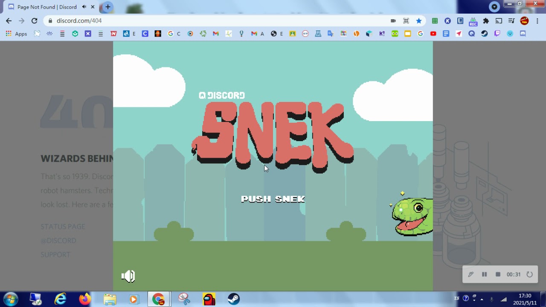Screen dimensions: 546x307
Task: Launch Firefox from the taskbar
Action: point(85,299)
